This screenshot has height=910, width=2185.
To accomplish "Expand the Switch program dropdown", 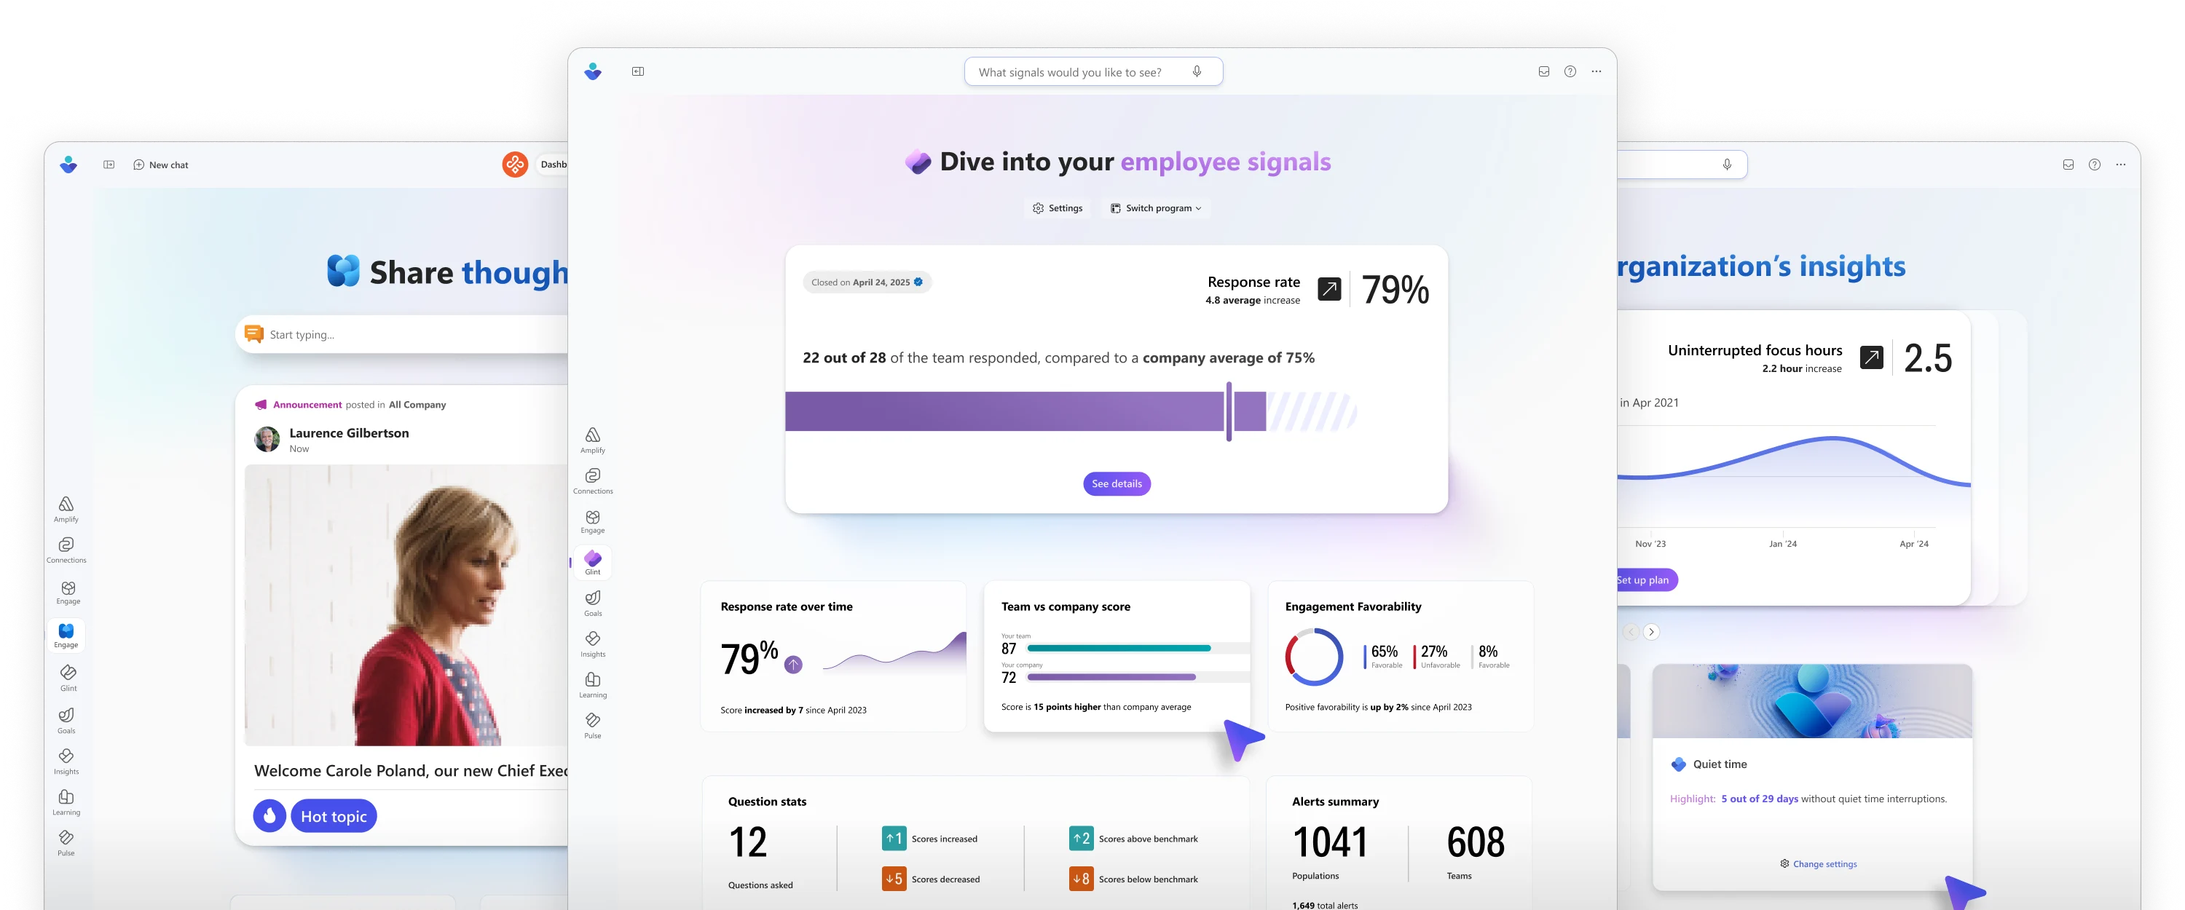I will 1155,207.
